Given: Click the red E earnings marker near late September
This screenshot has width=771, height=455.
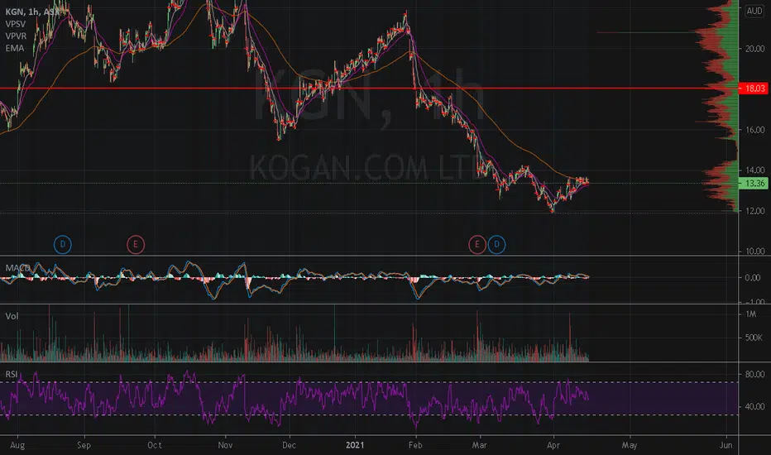Looking at the screenshot, I should click(x=135, y=245).
